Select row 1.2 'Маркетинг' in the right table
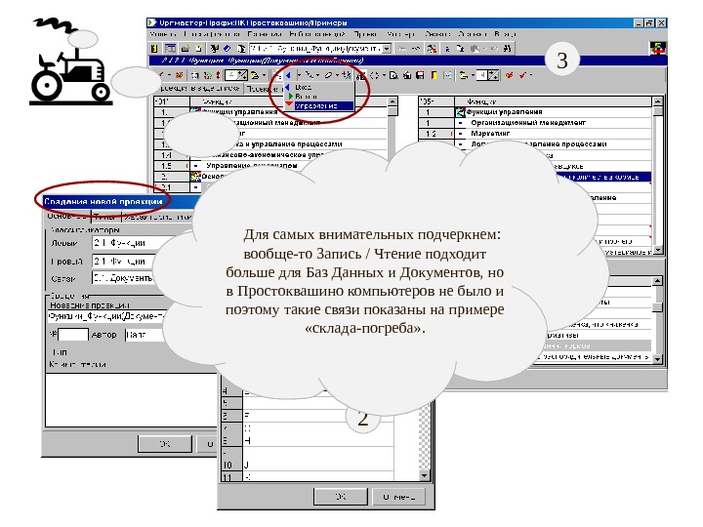The height and width of the screenshot is (527, 703). (x=534, y=134)
